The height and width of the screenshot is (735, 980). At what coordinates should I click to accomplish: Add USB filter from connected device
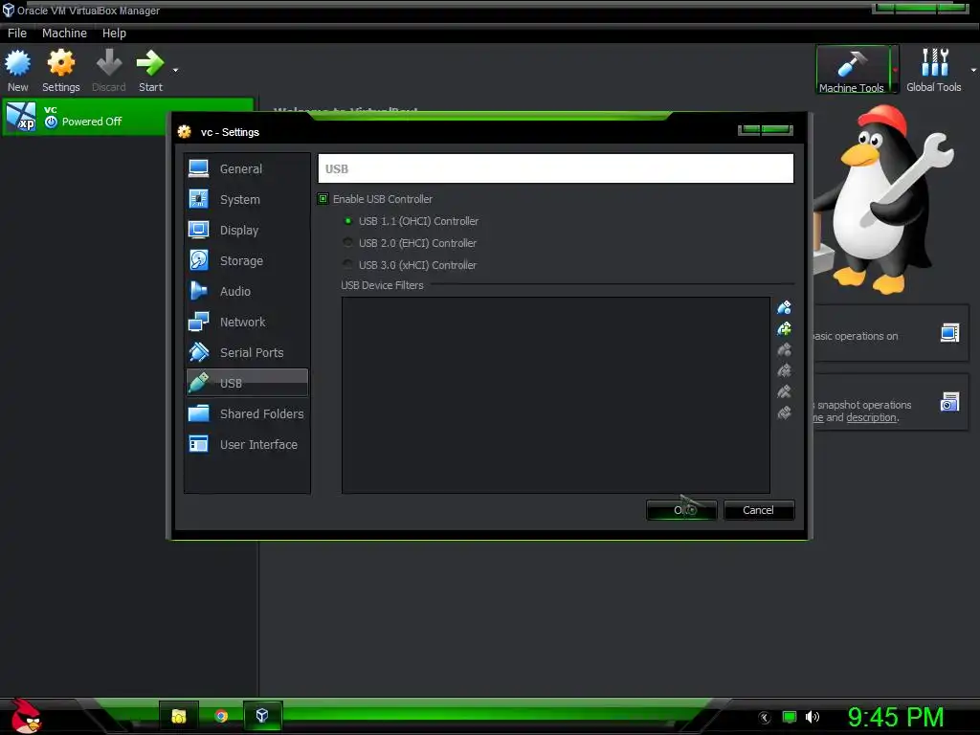coord(785,328)
